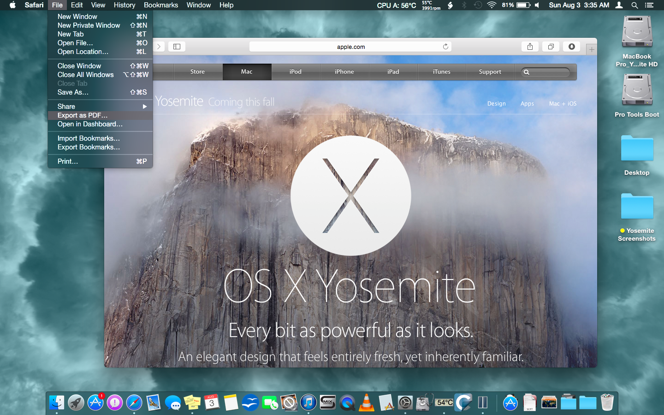664x415 pixels.
Task: Open iTunes music note icon in dock
Action: click(308, 403)
